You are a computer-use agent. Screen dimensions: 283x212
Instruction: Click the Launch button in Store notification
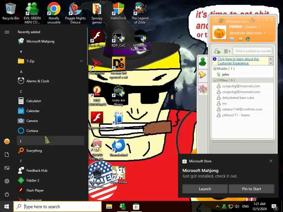(x=205, y=189)
